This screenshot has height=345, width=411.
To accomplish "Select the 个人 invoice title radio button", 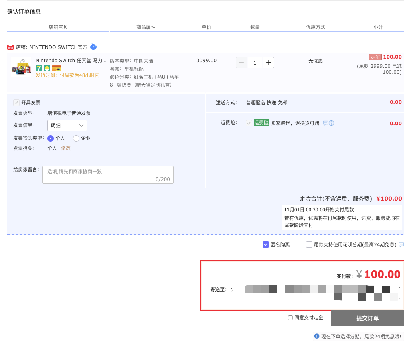I will (x=51, y=138).
